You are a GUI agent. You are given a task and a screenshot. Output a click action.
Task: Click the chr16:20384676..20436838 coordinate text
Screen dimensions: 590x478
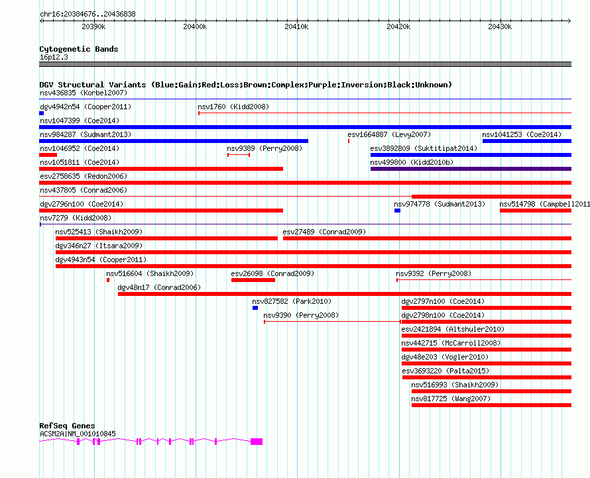(x=88, y=15)
